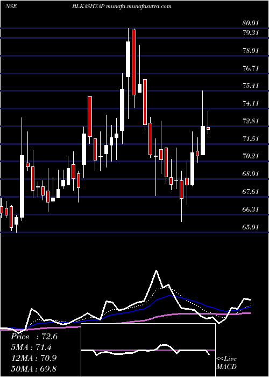
Task: Click the NSE exchange label
Action: coord(11,6)
